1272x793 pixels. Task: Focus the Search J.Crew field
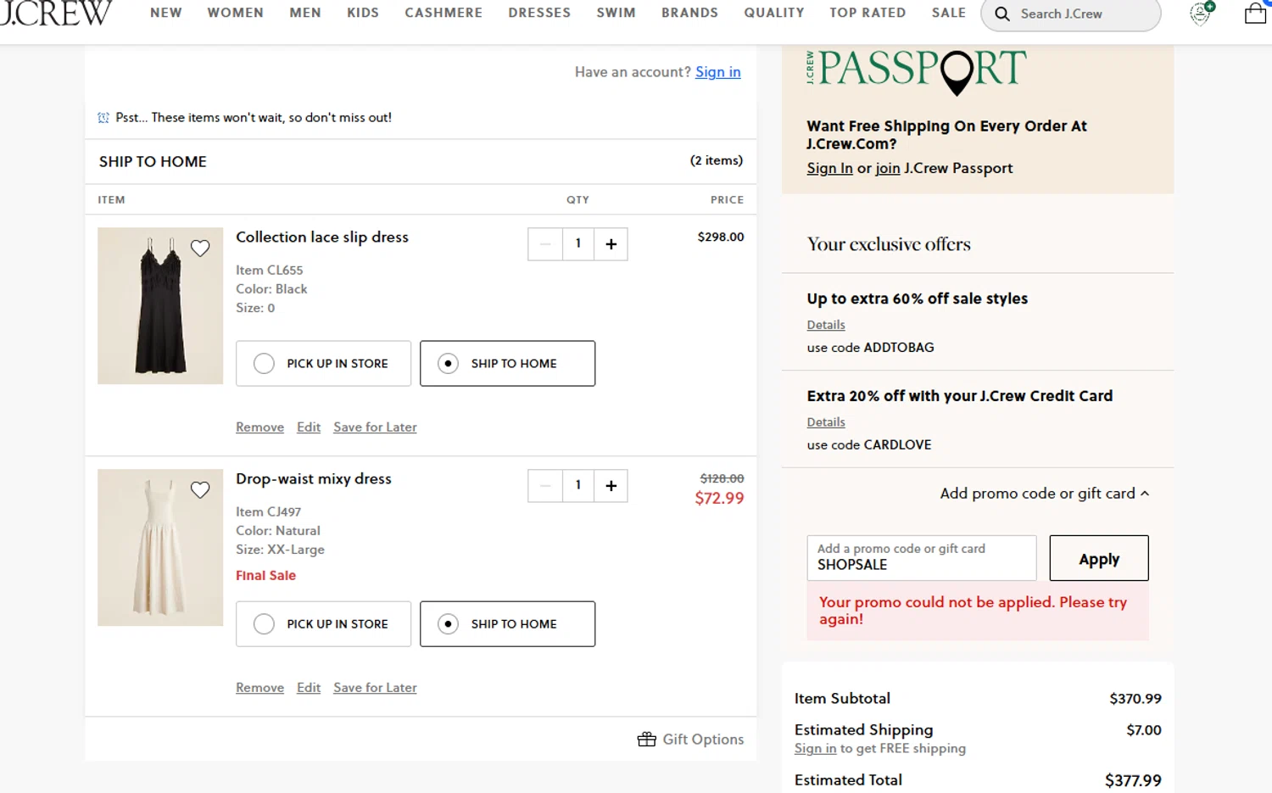(x=1071, y=14)
